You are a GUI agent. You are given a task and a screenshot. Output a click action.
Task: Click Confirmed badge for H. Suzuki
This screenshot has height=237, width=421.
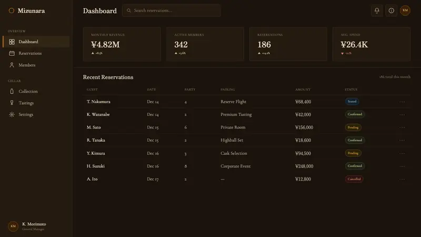(x=355, y=166)
